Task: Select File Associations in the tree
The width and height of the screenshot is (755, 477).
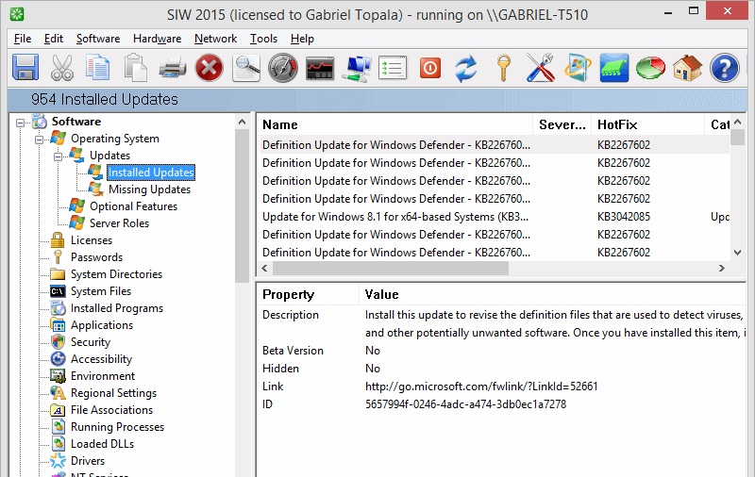Action: (111, 410)
